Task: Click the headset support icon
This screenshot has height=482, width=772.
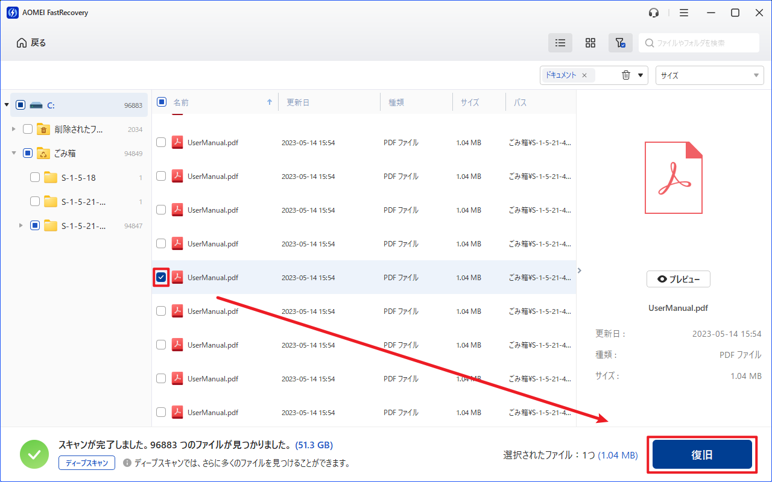Action: (x=654, y=13)
